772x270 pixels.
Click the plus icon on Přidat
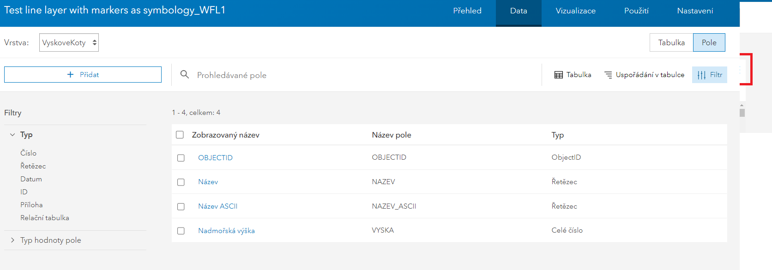coord(70,74)
